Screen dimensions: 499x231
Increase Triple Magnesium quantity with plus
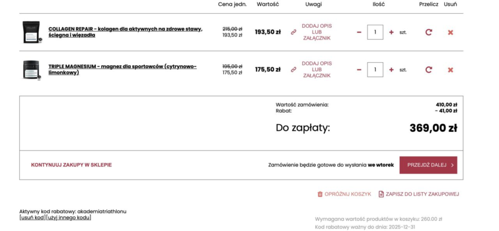391,70
